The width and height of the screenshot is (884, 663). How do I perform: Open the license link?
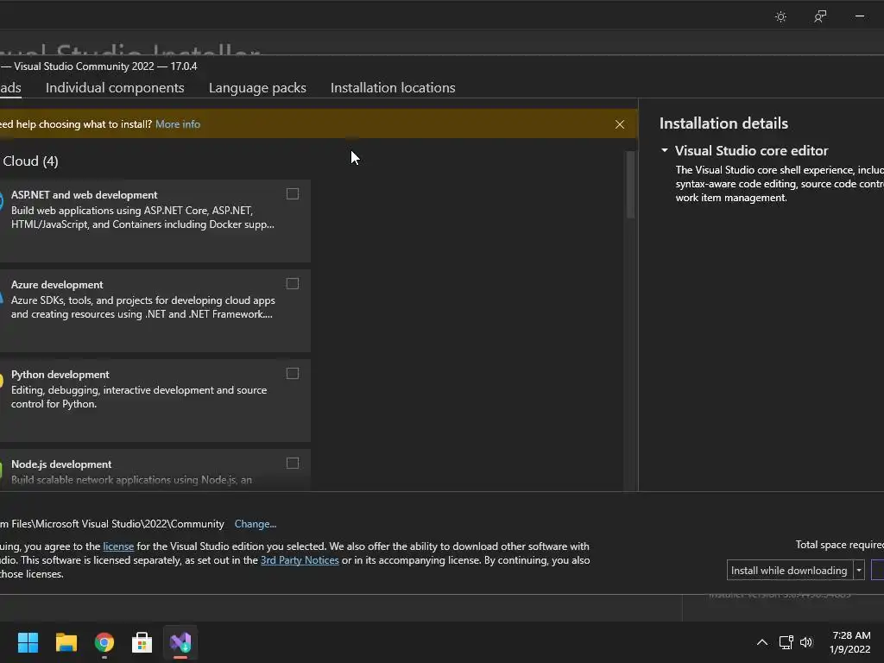118,546
